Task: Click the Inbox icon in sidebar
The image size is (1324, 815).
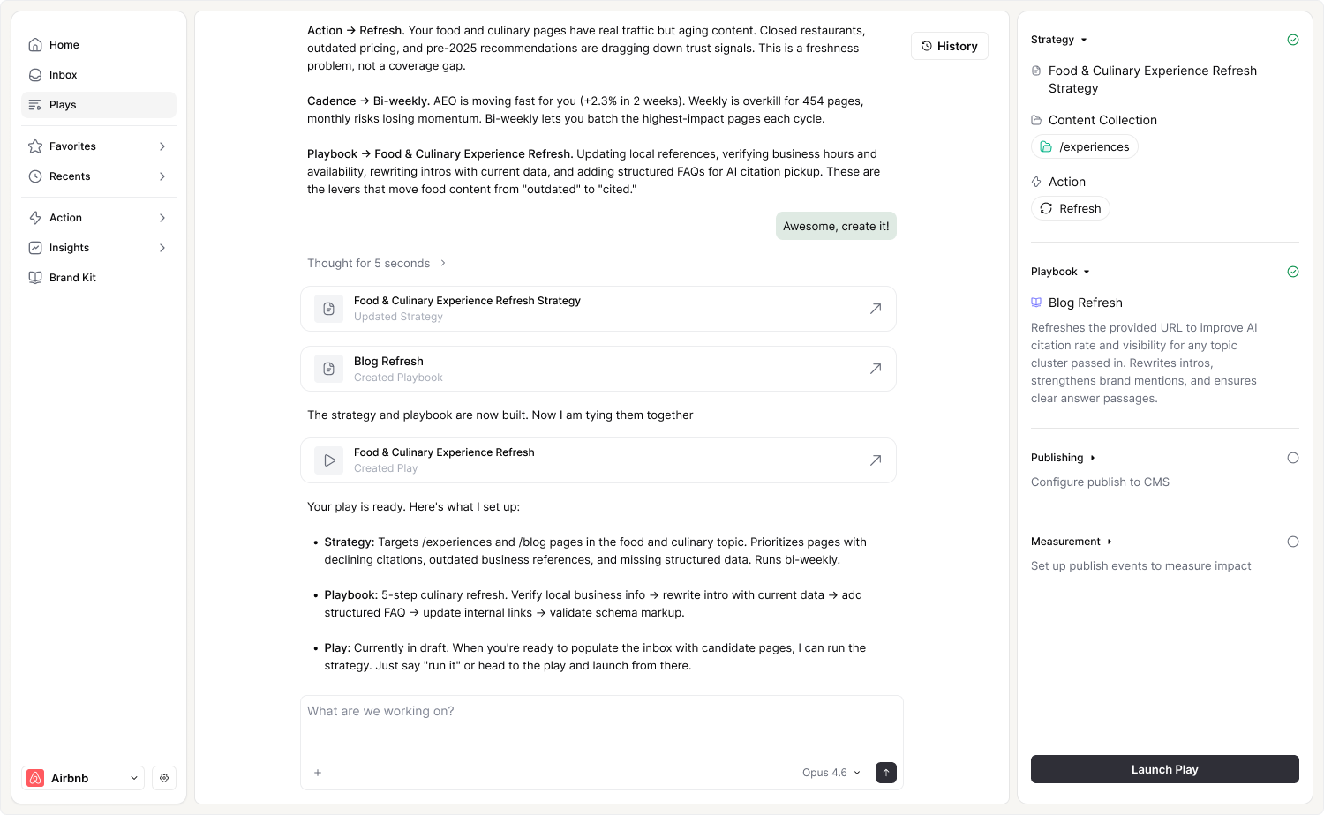Action: pyautogui.click(x=35, y=75)
